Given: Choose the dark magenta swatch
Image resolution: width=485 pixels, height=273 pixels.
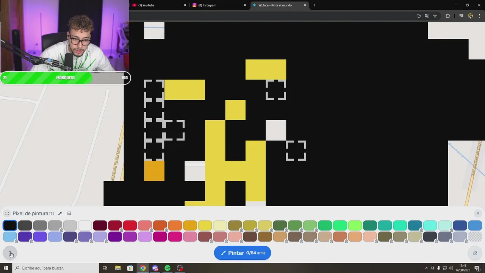Looking at the screenshot, I should 160,237.
